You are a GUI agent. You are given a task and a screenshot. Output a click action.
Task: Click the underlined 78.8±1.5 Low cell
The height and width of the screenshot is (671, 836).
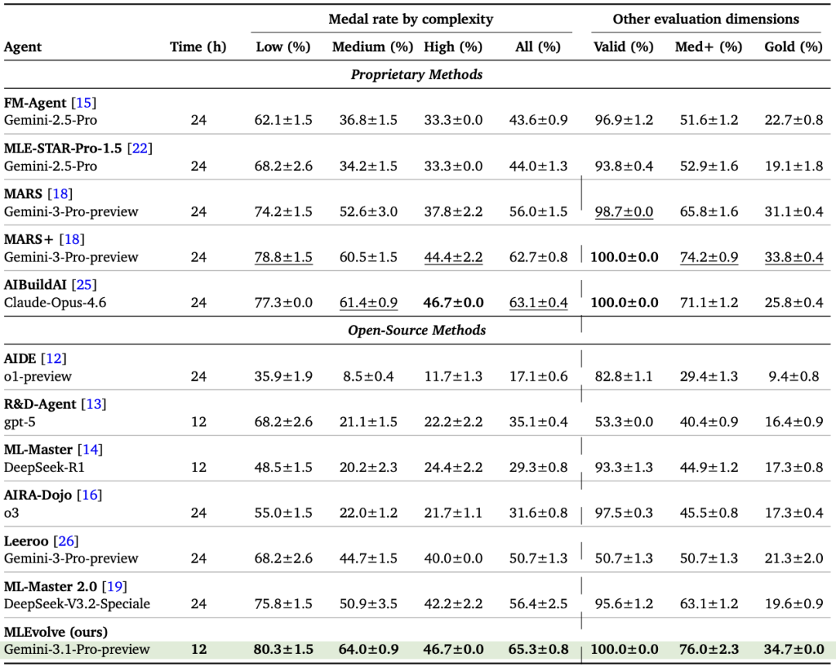pos(283,258)
